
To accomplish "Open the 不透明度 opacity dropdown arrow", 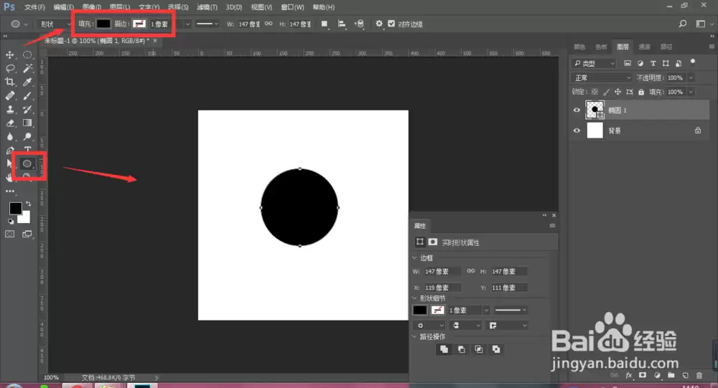I will click(691, 77).
